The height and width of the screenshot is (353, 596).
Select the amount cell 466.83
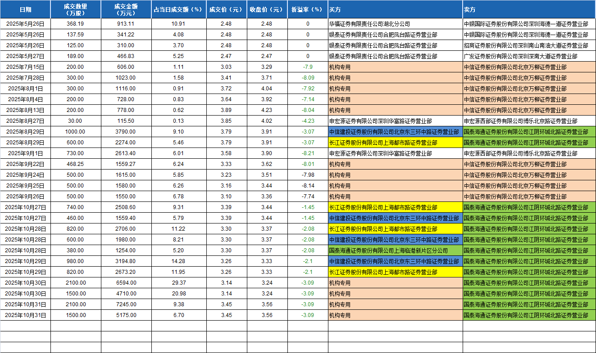click(126, 56)
